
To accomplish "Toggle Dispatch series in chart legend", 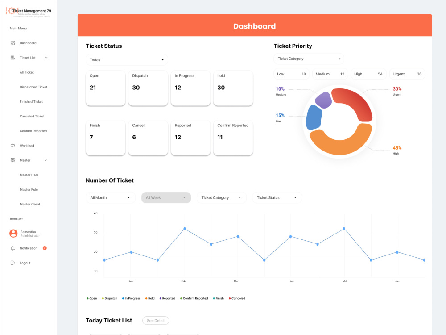I will click(x=110, y=298).
